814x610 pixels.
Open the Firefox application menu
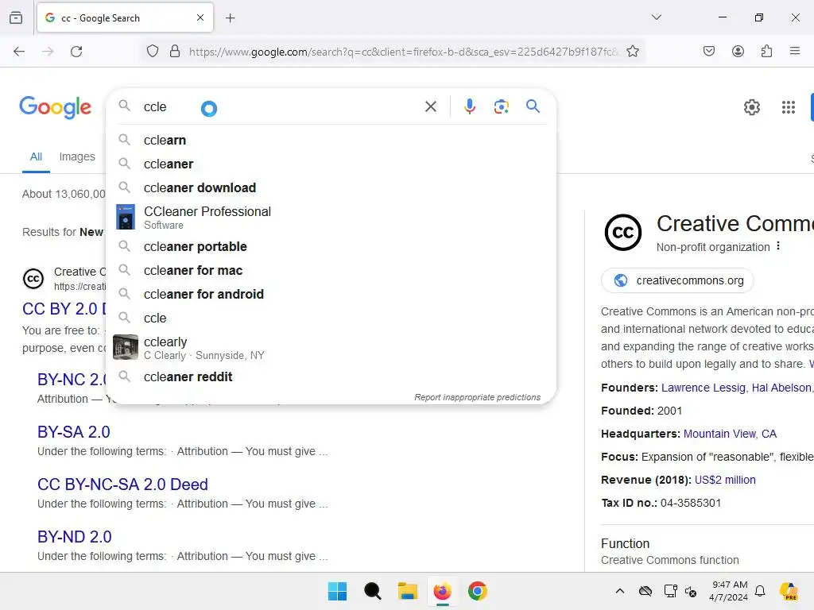pyautogui.click(x=795, y=51)
